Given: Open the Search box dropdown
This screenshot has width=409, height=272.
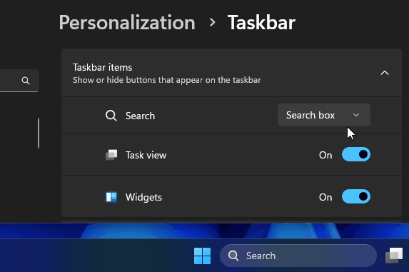Looking at the screenshot, I should coord(324,115).
